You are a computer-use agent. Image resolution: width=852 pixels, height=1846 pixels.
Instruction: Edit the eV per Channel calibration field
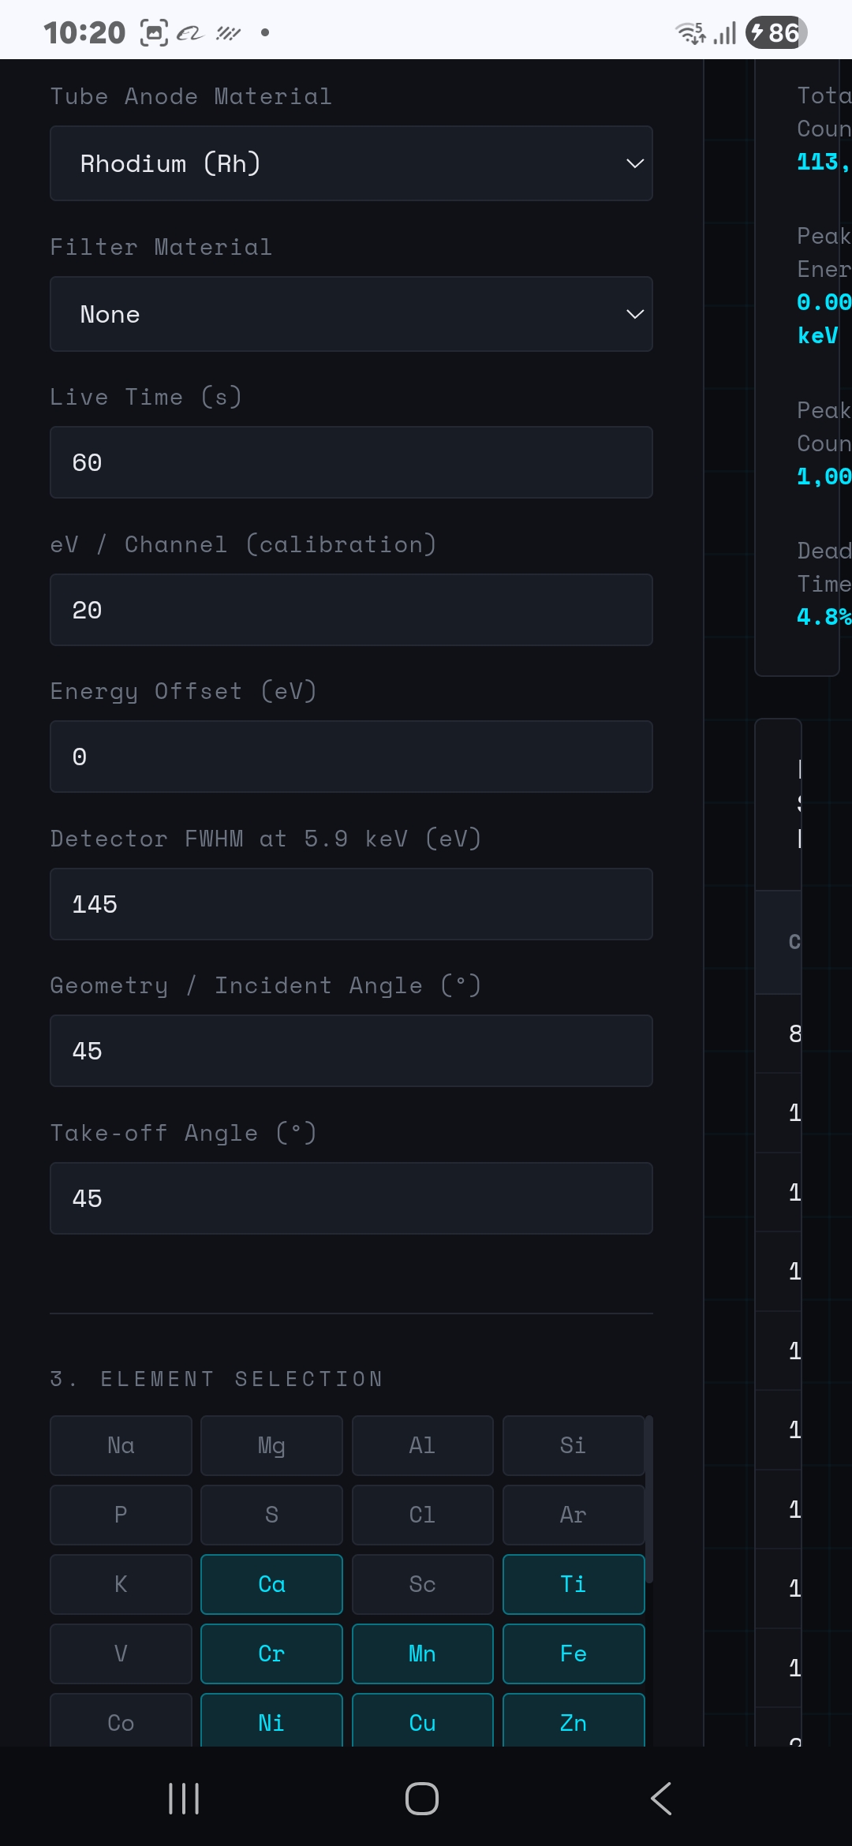point(351,610)
